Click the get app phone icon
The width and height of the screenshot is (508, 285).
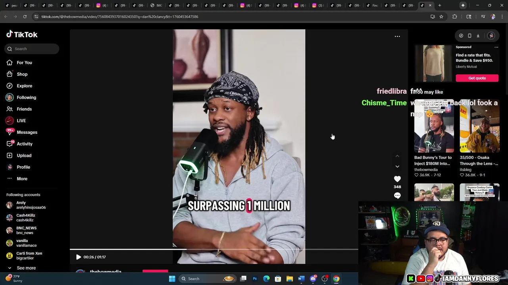(470, 36)
